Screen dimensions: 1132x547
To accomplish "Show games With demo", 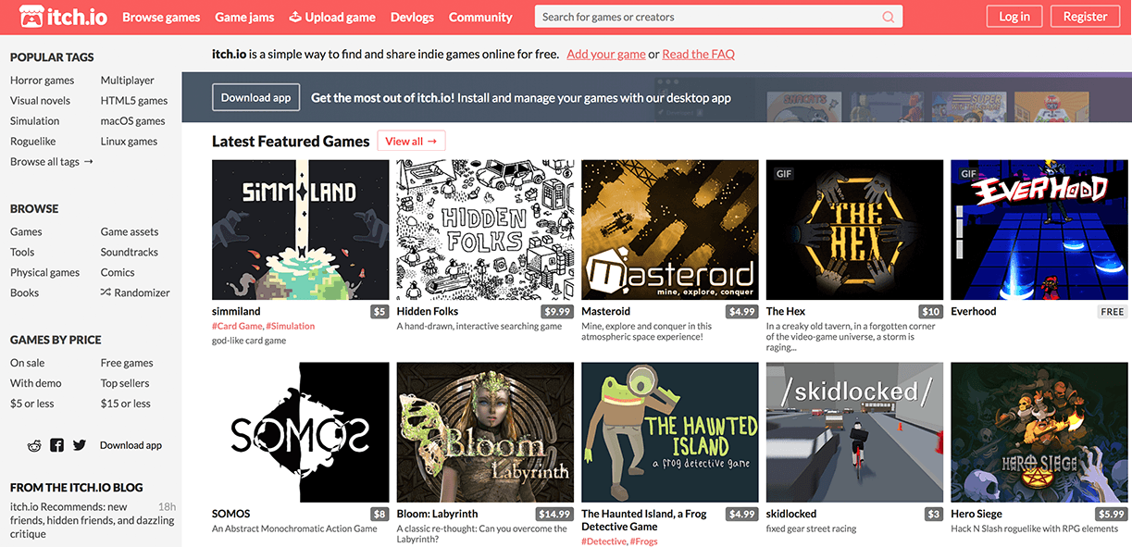I will (x=35, y=383).
